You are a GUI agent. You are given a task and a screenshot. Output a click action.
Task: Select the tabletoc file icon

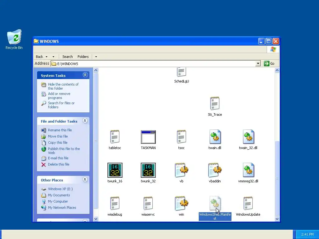115,137
